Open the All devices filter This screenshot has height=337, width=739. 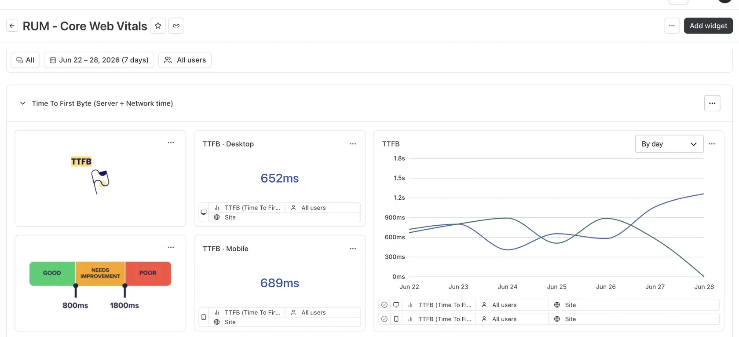click(25, 60)
